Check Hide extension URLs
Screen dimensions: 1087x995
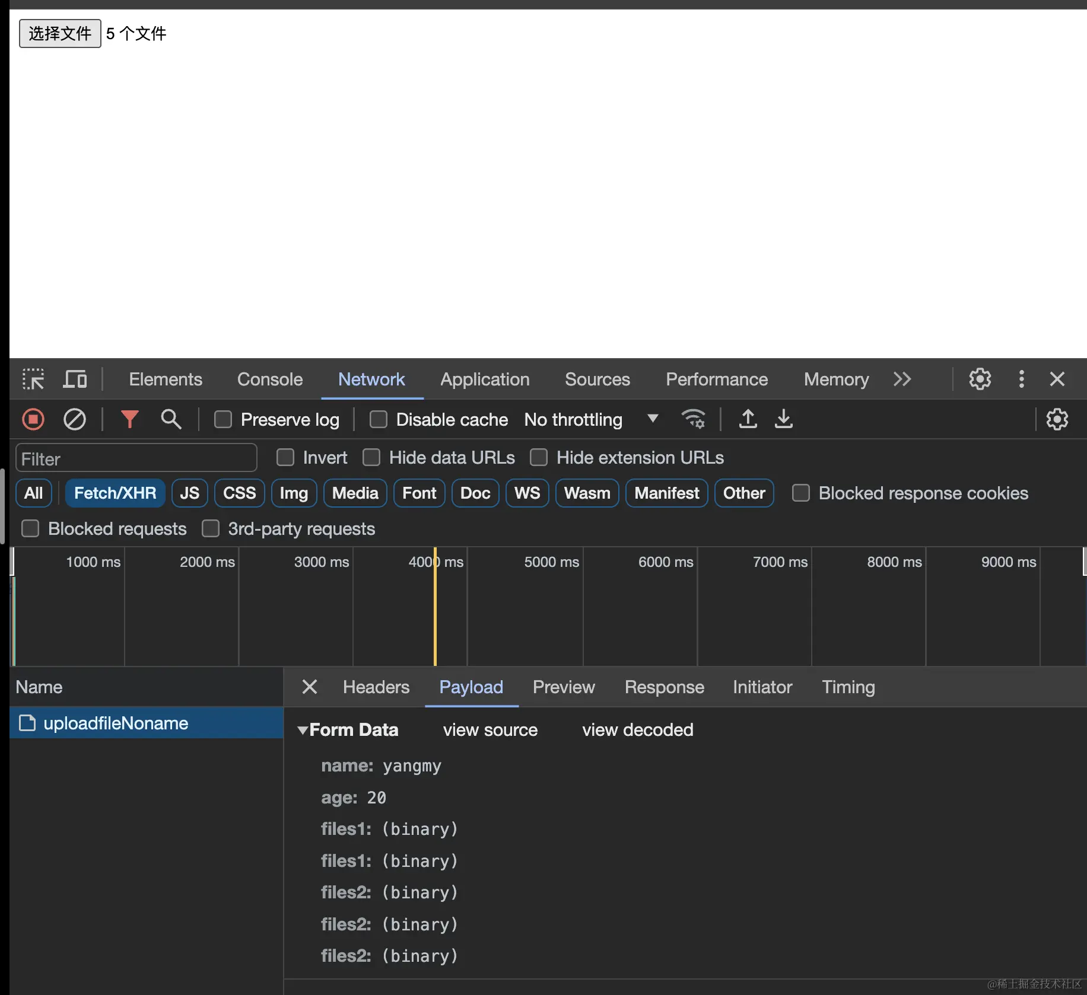click(539, 457)
